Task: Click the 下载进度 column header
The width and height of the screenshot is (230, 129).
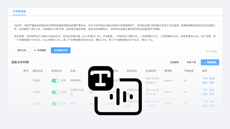Action: [188, 71]
